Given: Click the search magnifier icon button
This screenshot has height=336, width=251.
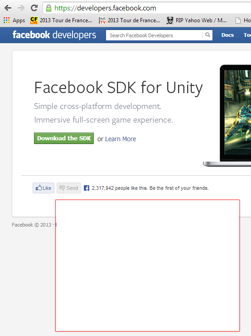Looking at the screenshot, I should 208,35.
